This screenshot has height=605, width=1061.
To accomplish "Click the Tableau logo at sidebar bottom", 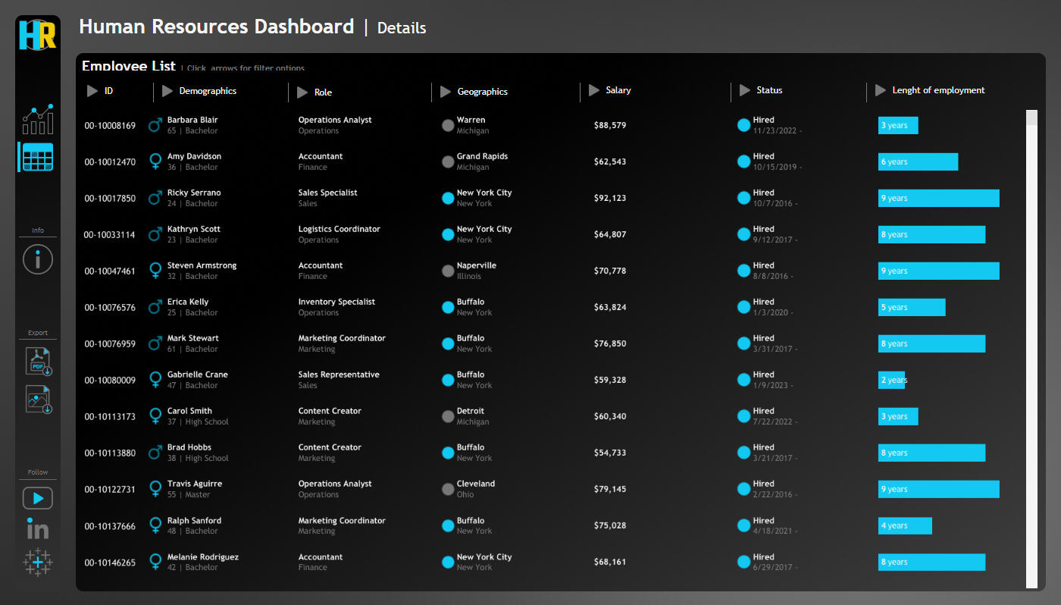I will 36,563.
